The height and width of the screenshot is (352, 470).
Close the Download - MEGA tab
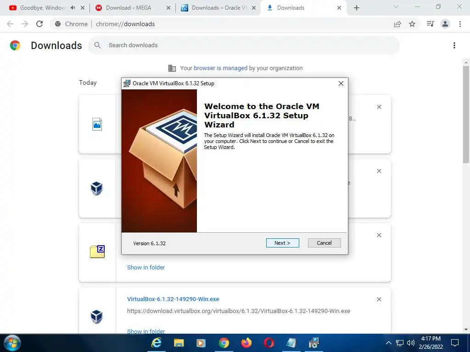(x=168, y=8)
